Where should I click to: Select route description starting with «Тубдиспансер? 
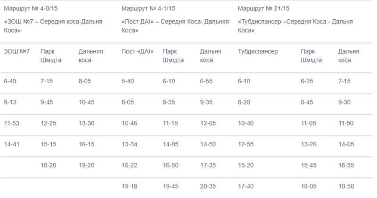(295, 25)
